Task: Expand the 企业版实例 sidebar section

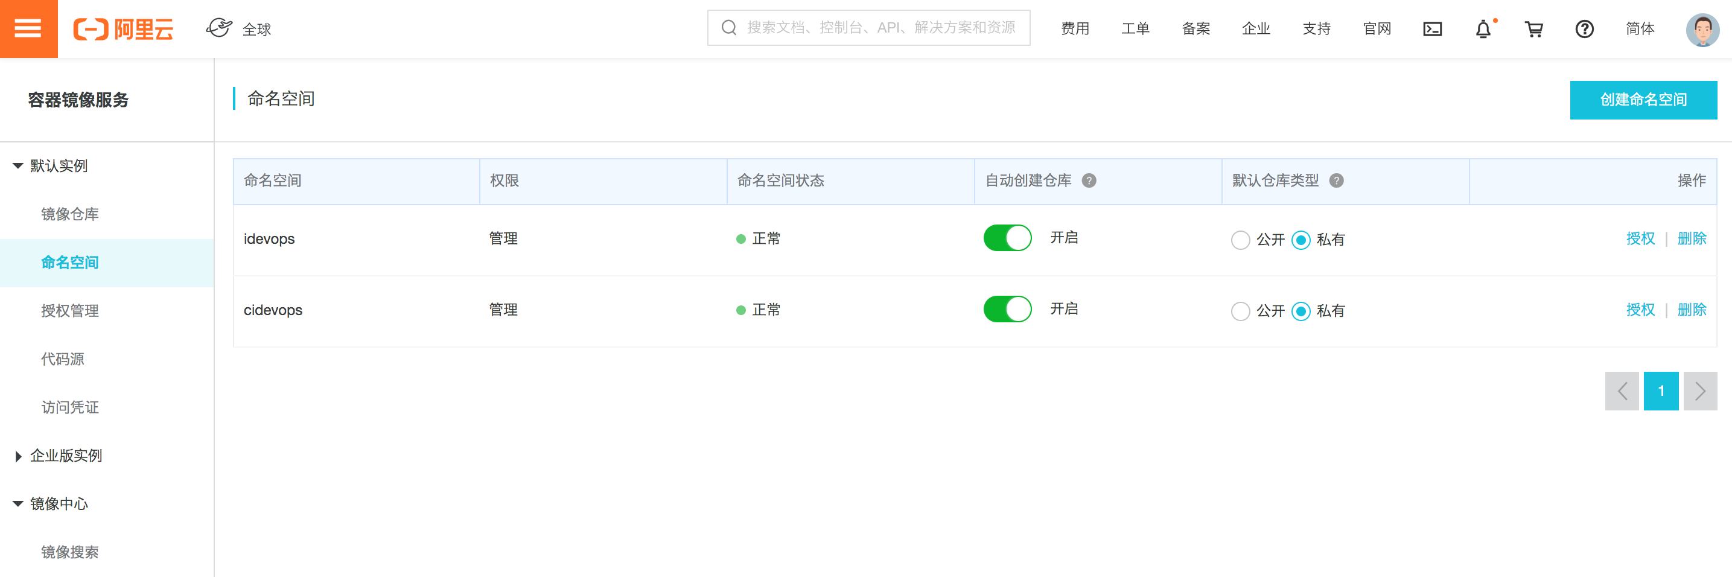Action: [18, 456]
